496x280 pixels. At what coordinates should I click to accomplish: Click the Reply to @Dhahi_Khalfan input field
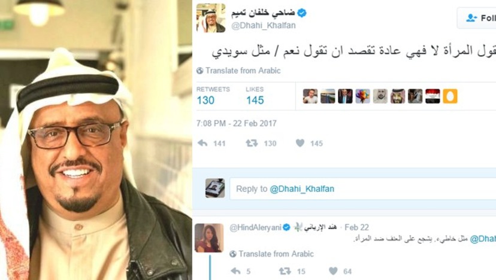click(363, 188)
